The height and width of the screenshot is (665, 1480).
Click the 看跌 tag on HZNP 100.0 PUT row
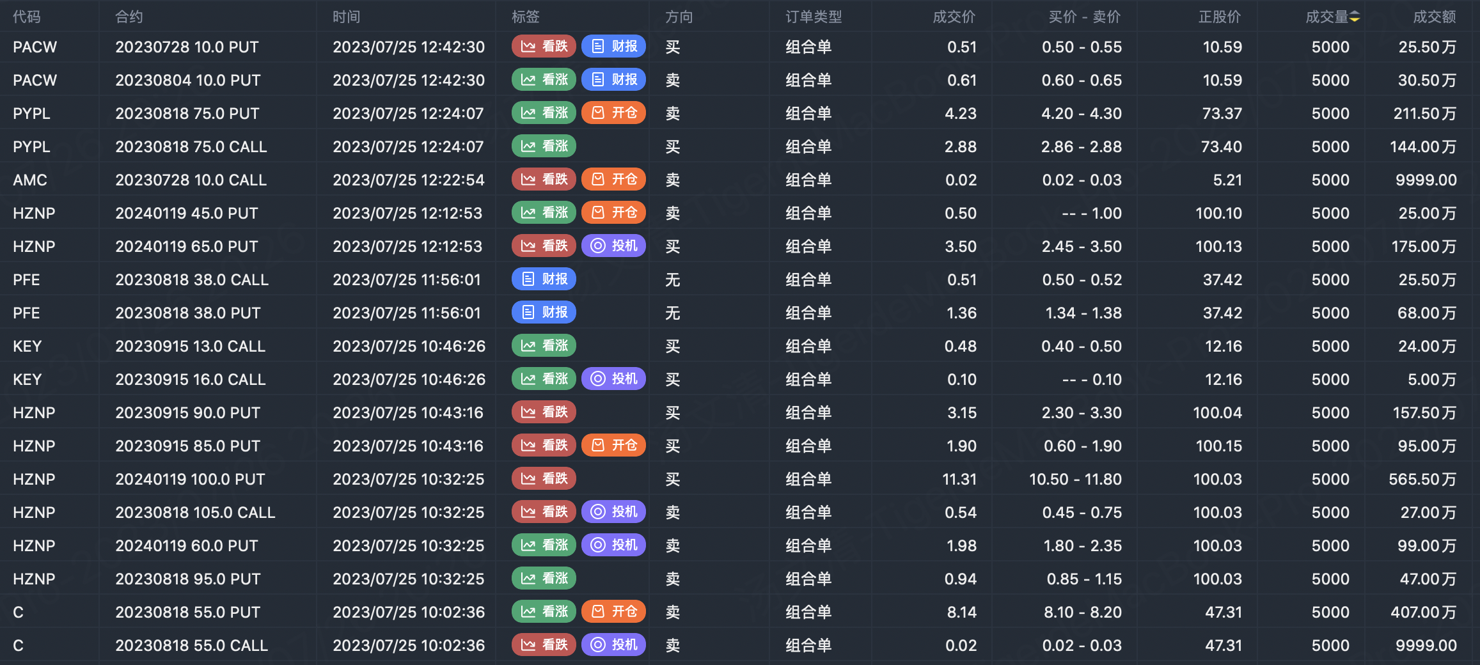click(x=544, y=479)
